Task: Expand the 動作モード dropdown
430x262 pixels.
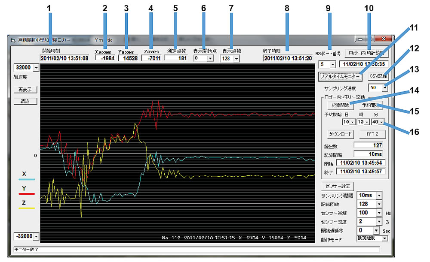Action: coord(384,238)
